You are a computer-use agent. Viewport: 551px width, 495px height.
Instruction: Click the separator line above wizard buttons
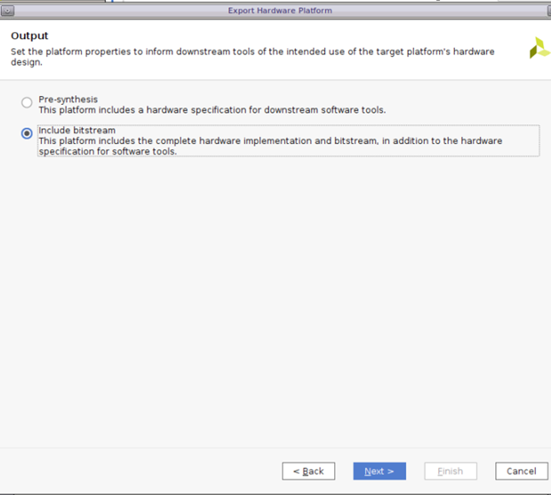click(x=275, y=448)
